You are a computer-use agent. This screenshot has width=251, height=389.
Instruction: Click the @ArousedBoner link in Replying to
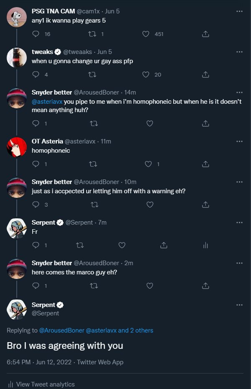pyautogui.click(x=61, y=330)
